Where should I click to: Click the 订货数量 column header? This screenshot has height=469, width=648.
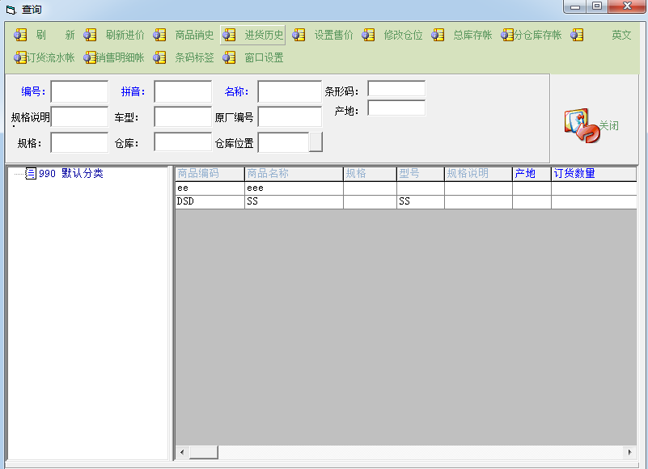594,174
